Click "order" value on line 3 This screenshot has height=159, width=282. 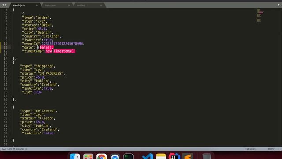(x=43, y=18)
